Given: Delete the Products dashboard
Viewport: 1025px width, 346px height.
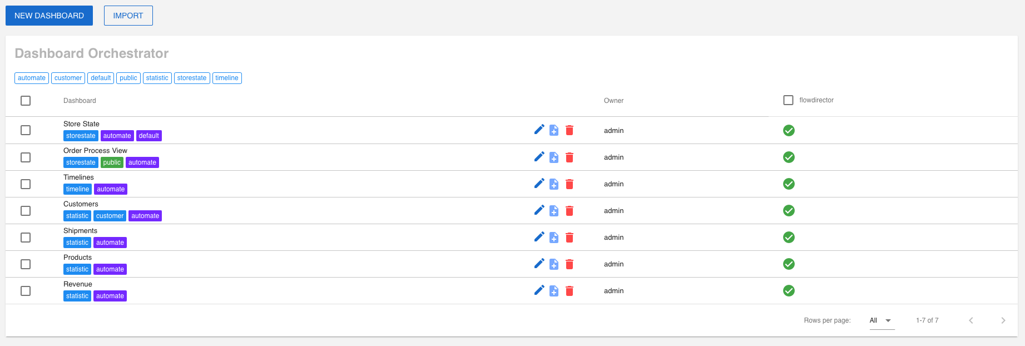Looking at the screenshot, I should [570, 264].
